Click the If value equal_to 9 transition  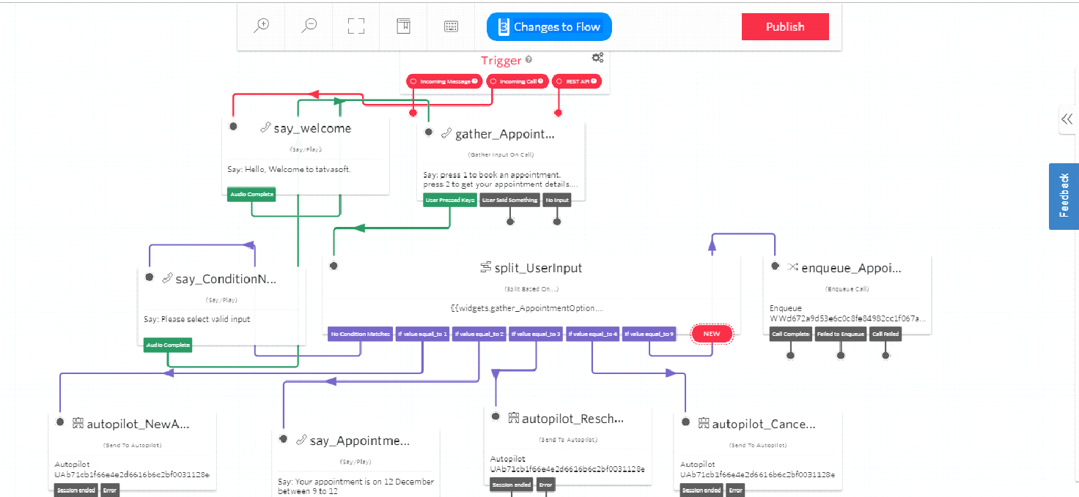[x=649, y=333]
